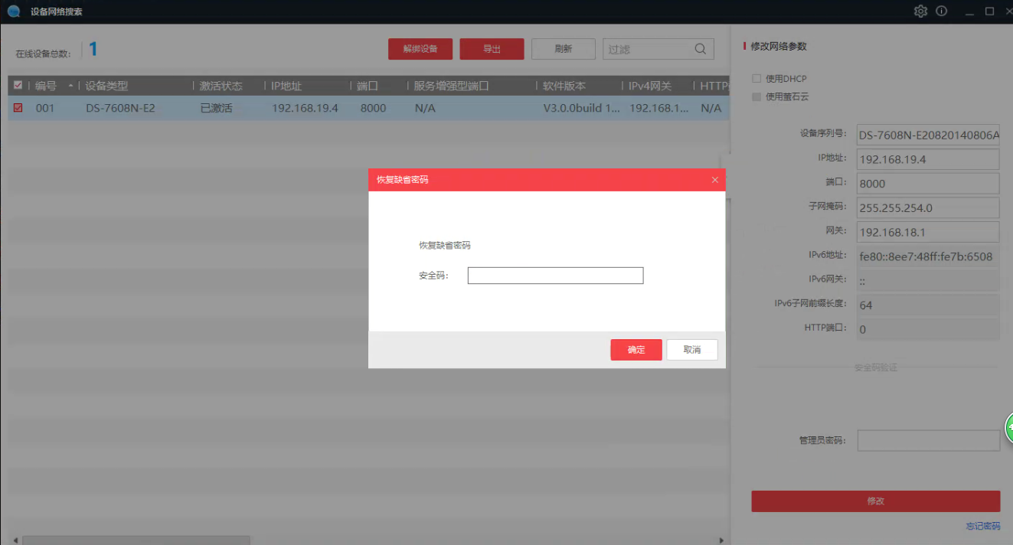This screenshot has width=1013, height=545.
Task: Click the IP地址 column header
Action: [286, 86]
